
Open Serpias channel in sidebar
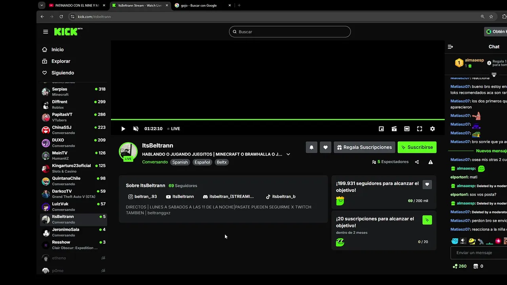point(74,91)
